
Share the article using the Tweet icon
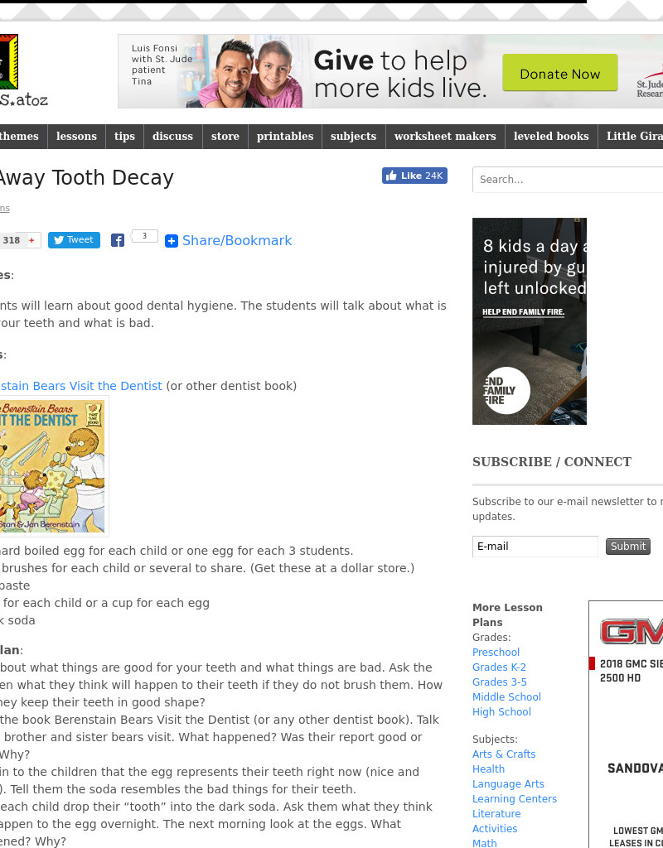pos(74,239)
